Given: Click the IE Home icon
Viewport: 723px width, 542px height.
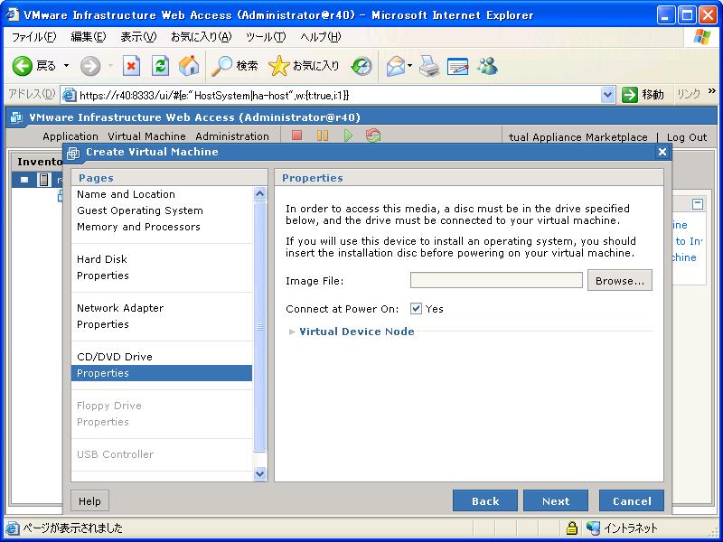Looking at the screenshot, I should (x=189, y=66).
